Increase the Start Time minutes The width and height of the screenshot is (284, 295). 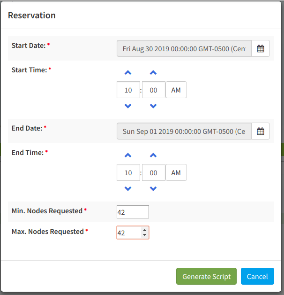[153, 73]
